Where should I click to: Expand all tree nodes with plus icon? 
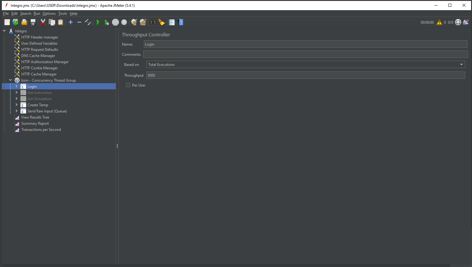coord(70,22)
